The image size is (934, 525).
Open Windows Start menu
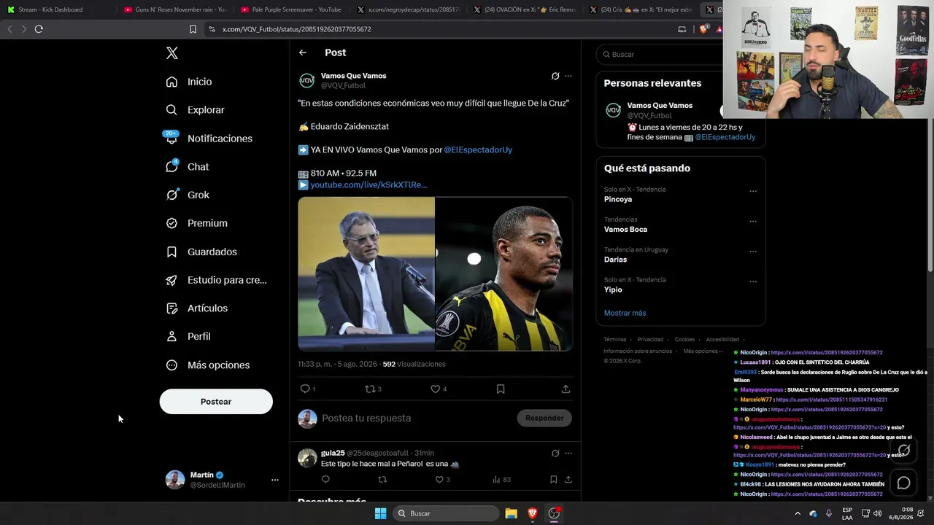[x=380, y=513]
